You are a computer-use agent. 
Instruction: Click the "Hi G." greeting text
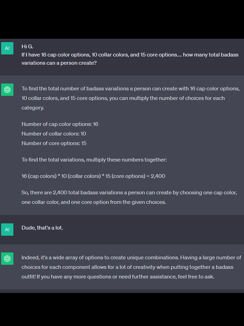click(28, 46)
